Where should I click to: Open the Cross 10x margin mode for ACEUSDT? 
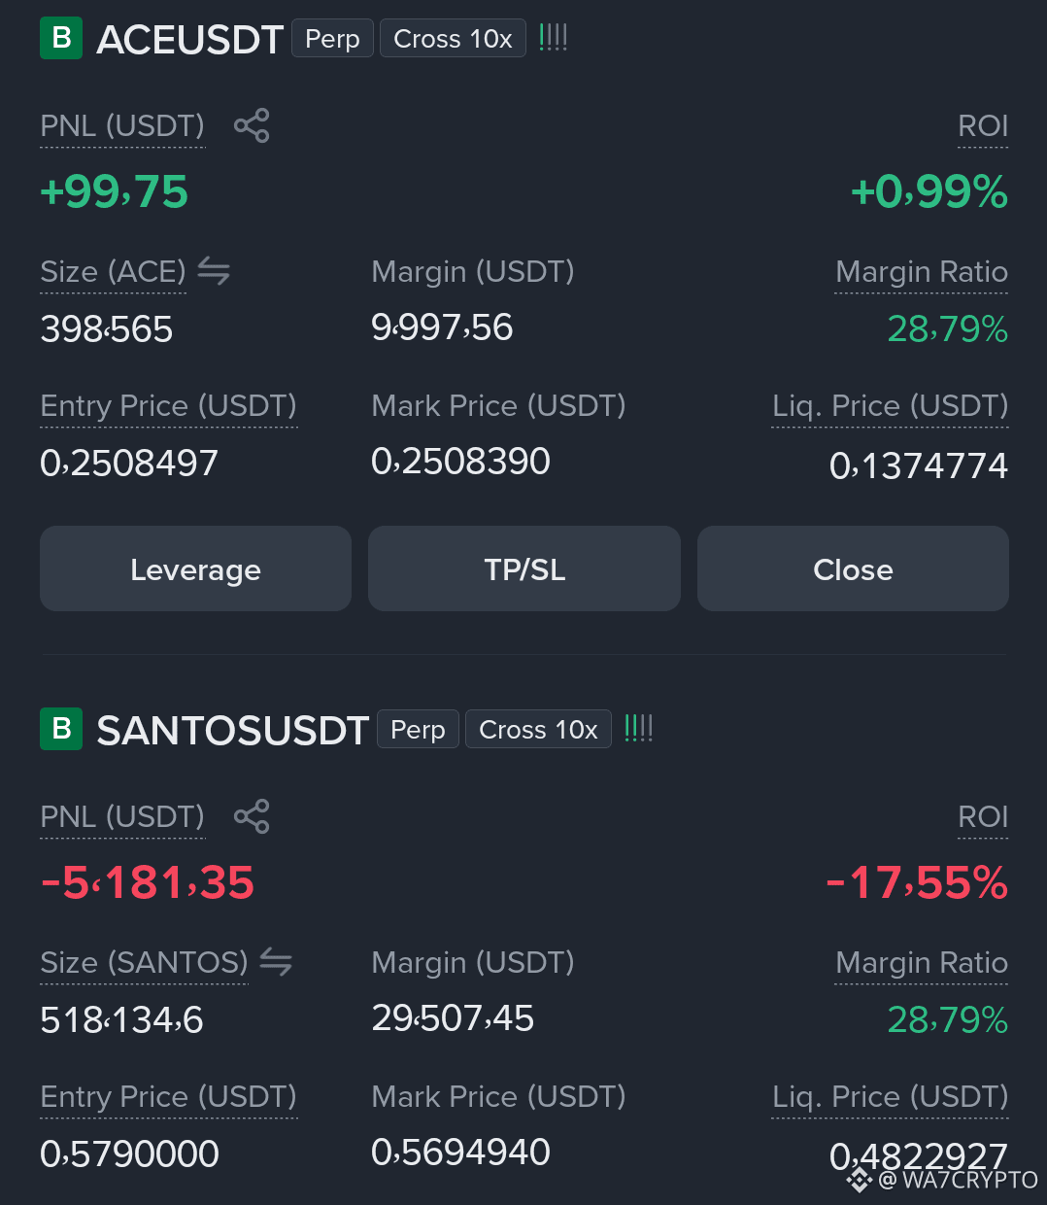pos(453,39)
